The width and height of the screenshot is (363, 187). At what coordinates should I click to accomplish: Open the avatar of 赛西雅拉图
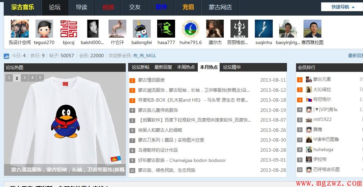tap(313, 28)
